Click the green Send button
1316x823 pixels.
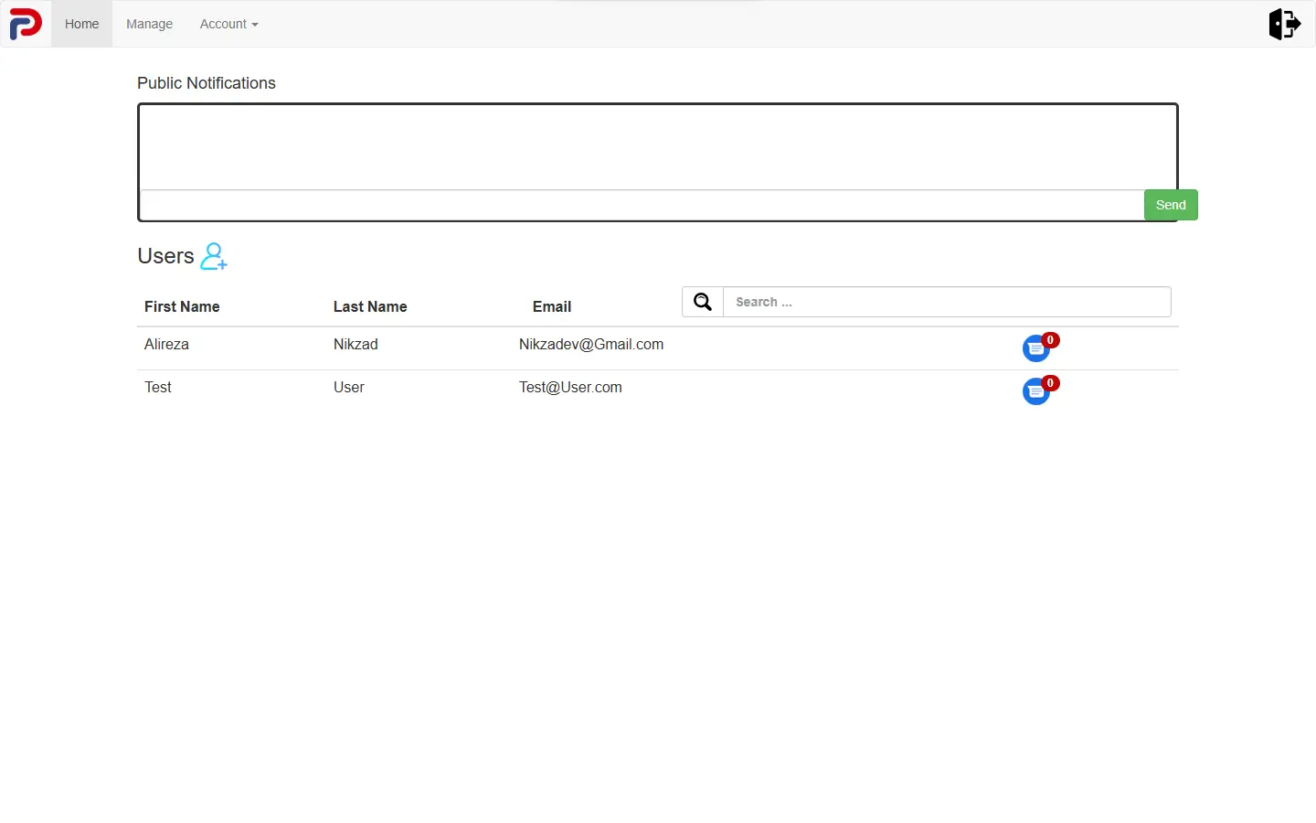coord(1171,205)
